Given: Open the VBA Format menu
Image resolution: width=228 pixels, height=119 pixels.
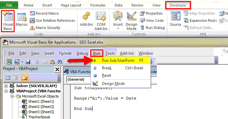Looking at the screenshot, I should (65, 53).
